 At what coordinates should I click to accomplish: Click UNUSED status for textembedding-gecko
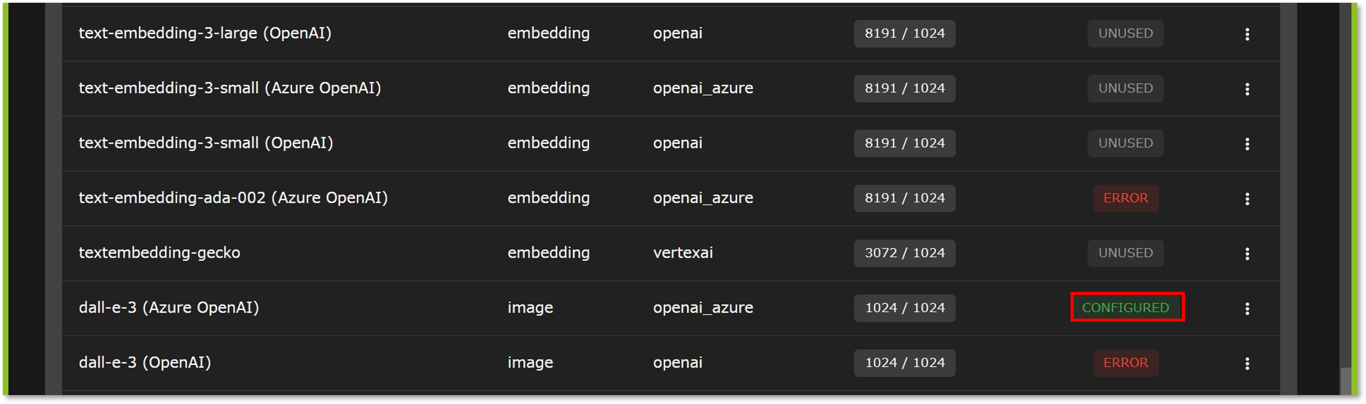(1125, 253)
